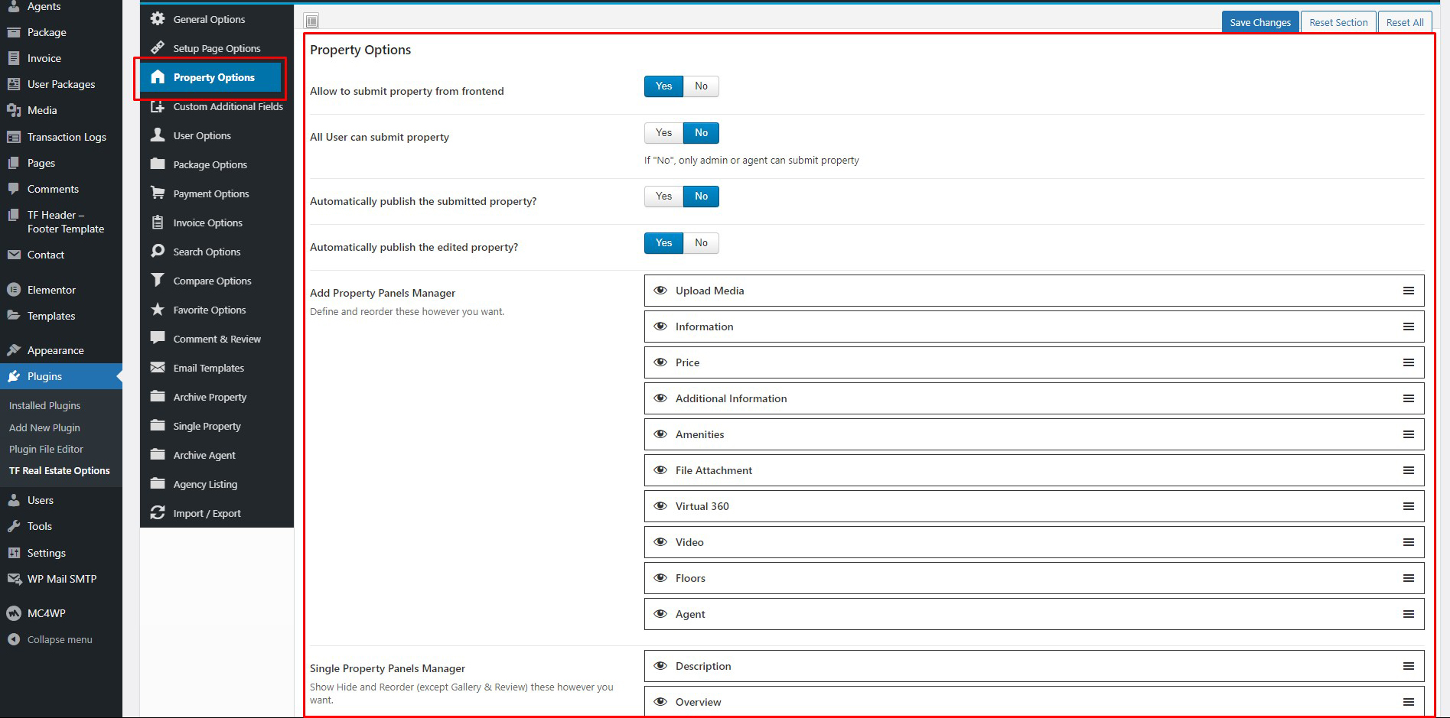Click the Reset All button
This screenshot has width=1450, height=718.
(1405, 22)
